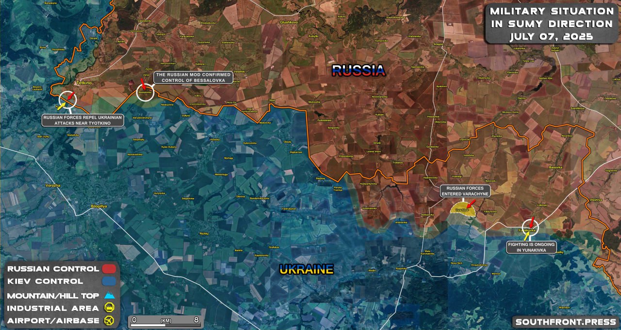Click the Bilopillya town label
This screenshot has width=621, height=330.
click(x=99, y=206)
